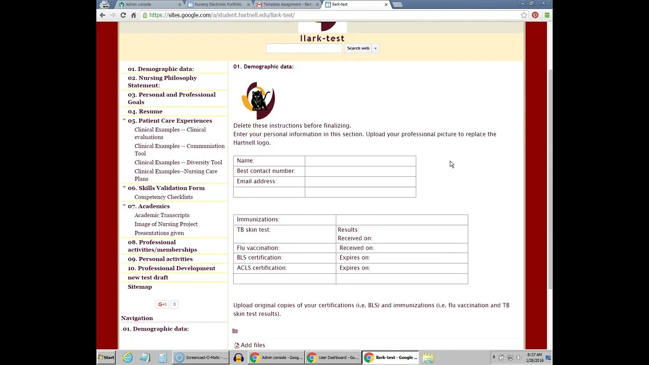Viewport: 649px width, 365px height.
Task: Open 03. Personal and Professional Goals
Action: 171,98
